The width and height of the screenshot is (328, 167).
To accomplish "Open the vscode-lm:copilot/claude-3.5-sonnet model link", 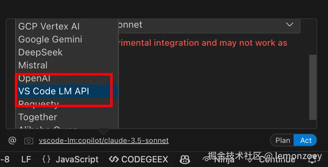I will tap(104, 140).
